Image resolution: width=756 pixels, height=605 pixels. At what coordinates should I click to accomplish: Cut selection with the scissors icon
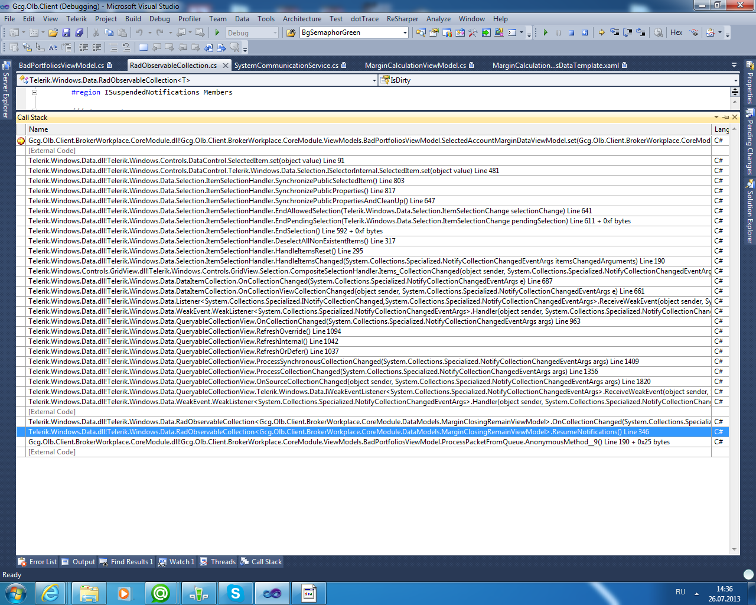[96, 33]
